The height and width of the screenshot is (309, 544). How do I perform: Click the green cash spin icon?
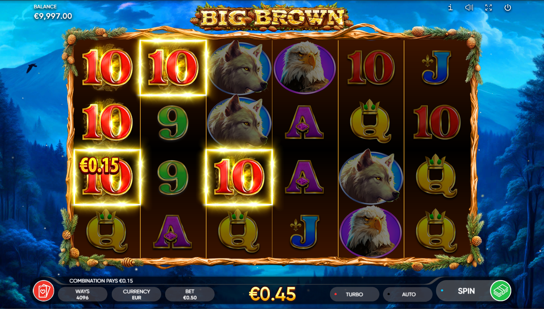[501, 291]
